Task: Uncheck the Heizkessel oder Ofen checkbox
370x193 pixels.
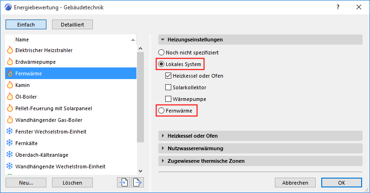Action: [x=169, y=75]
